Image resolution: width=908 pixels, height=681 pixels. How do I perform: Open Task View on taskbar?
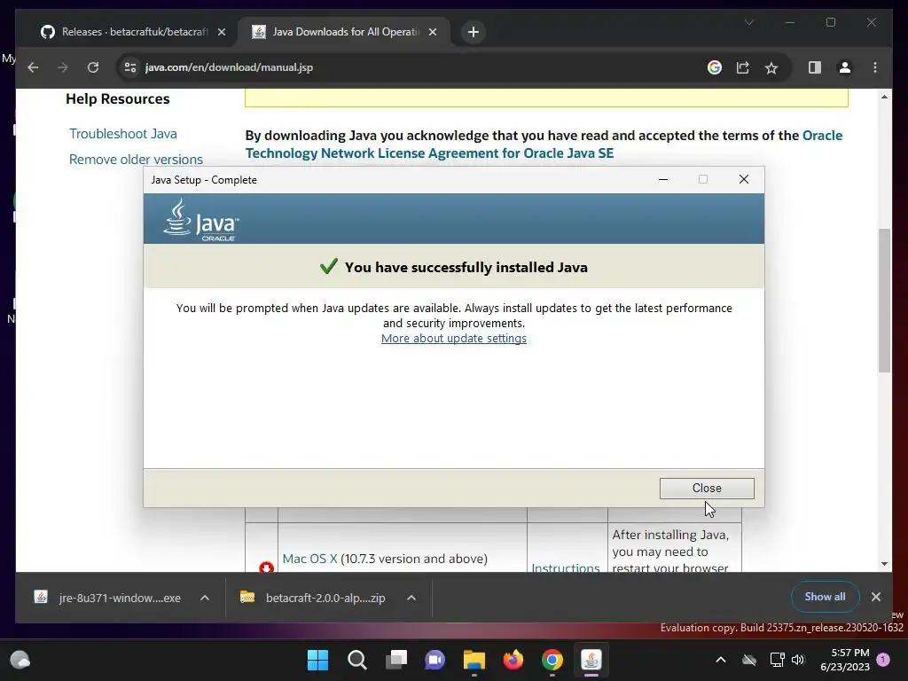[x=396, y=660]
